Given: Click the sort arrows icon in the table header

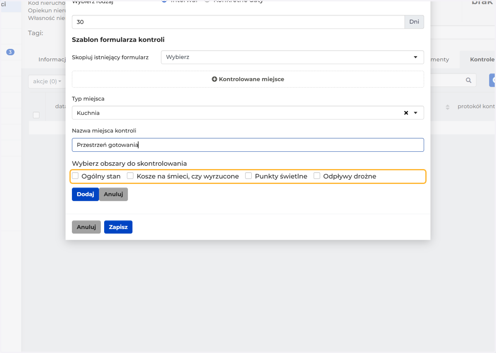Looking at the screenshot, I should pyautogui.click(x=447, y=107).
